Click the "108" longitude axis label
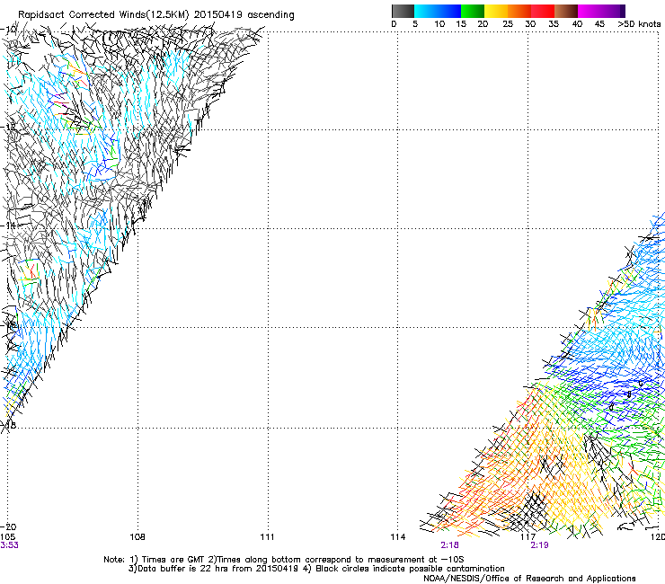The width and height of the screenshot is (665, 584). [x=137, y=537]
